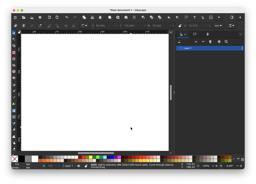The image size is (256, 184).
Task: Move the layer up with the chevron
Action: click(x=196, y=42)
